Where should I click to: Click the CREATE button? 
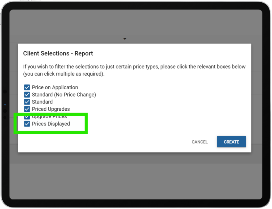(231, 142)
